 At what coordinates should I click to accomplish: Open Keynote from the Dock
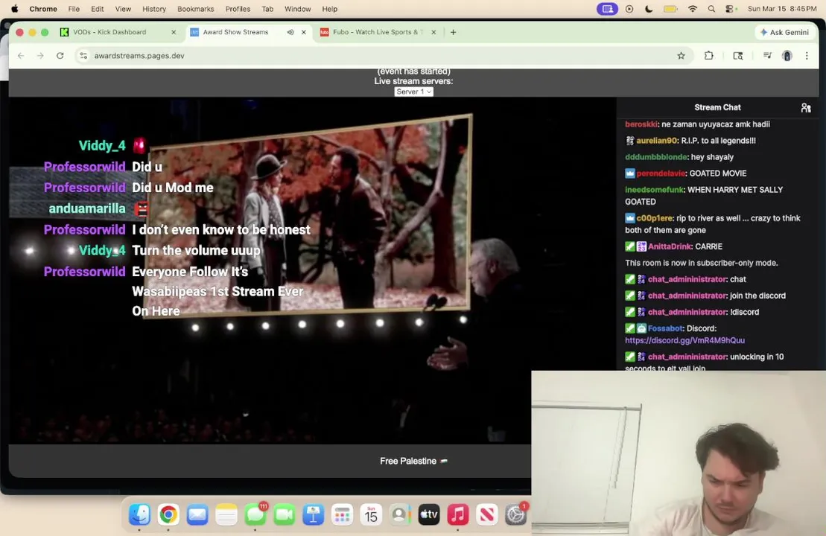tap(314, 514)
